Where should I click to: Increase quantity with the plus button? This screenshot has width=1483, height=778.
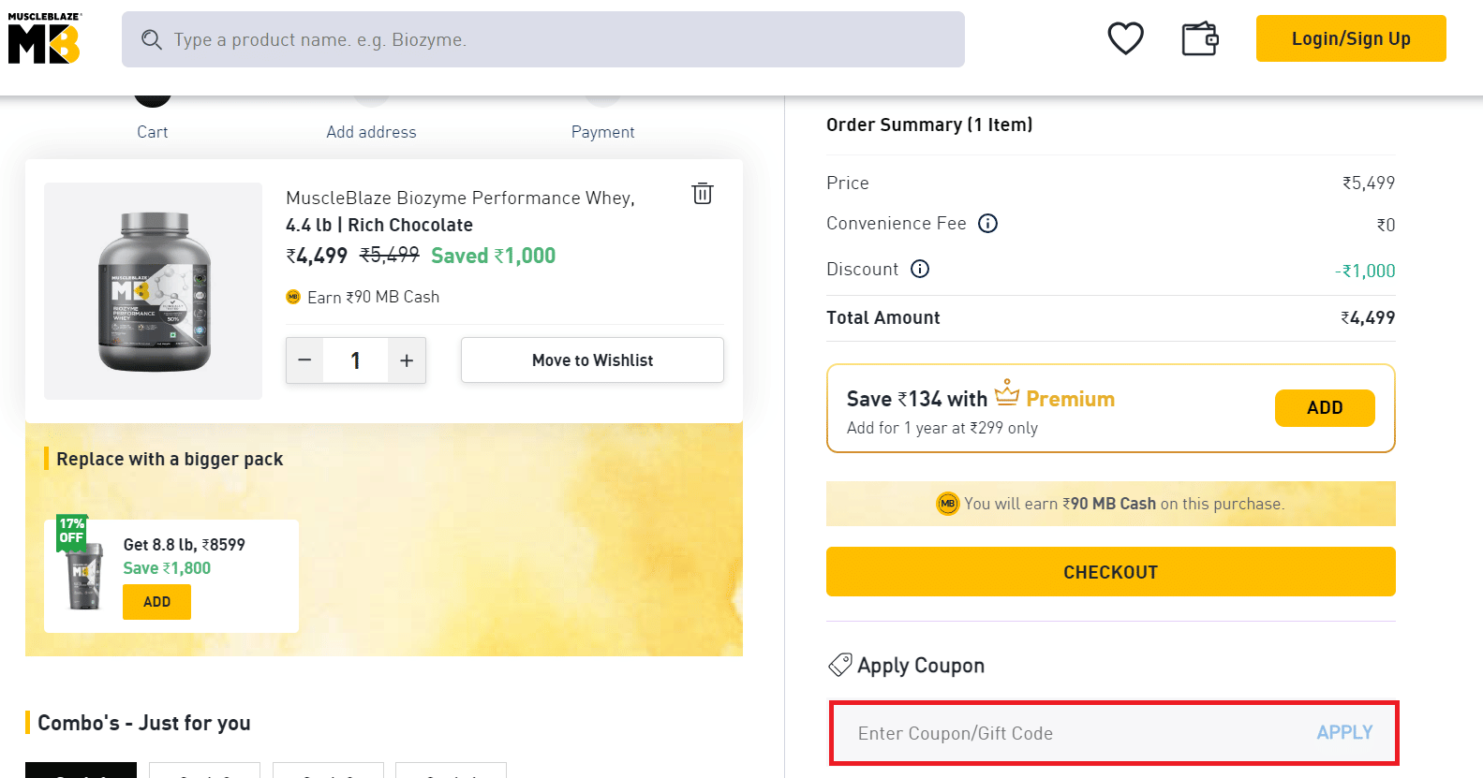point(407,360)
